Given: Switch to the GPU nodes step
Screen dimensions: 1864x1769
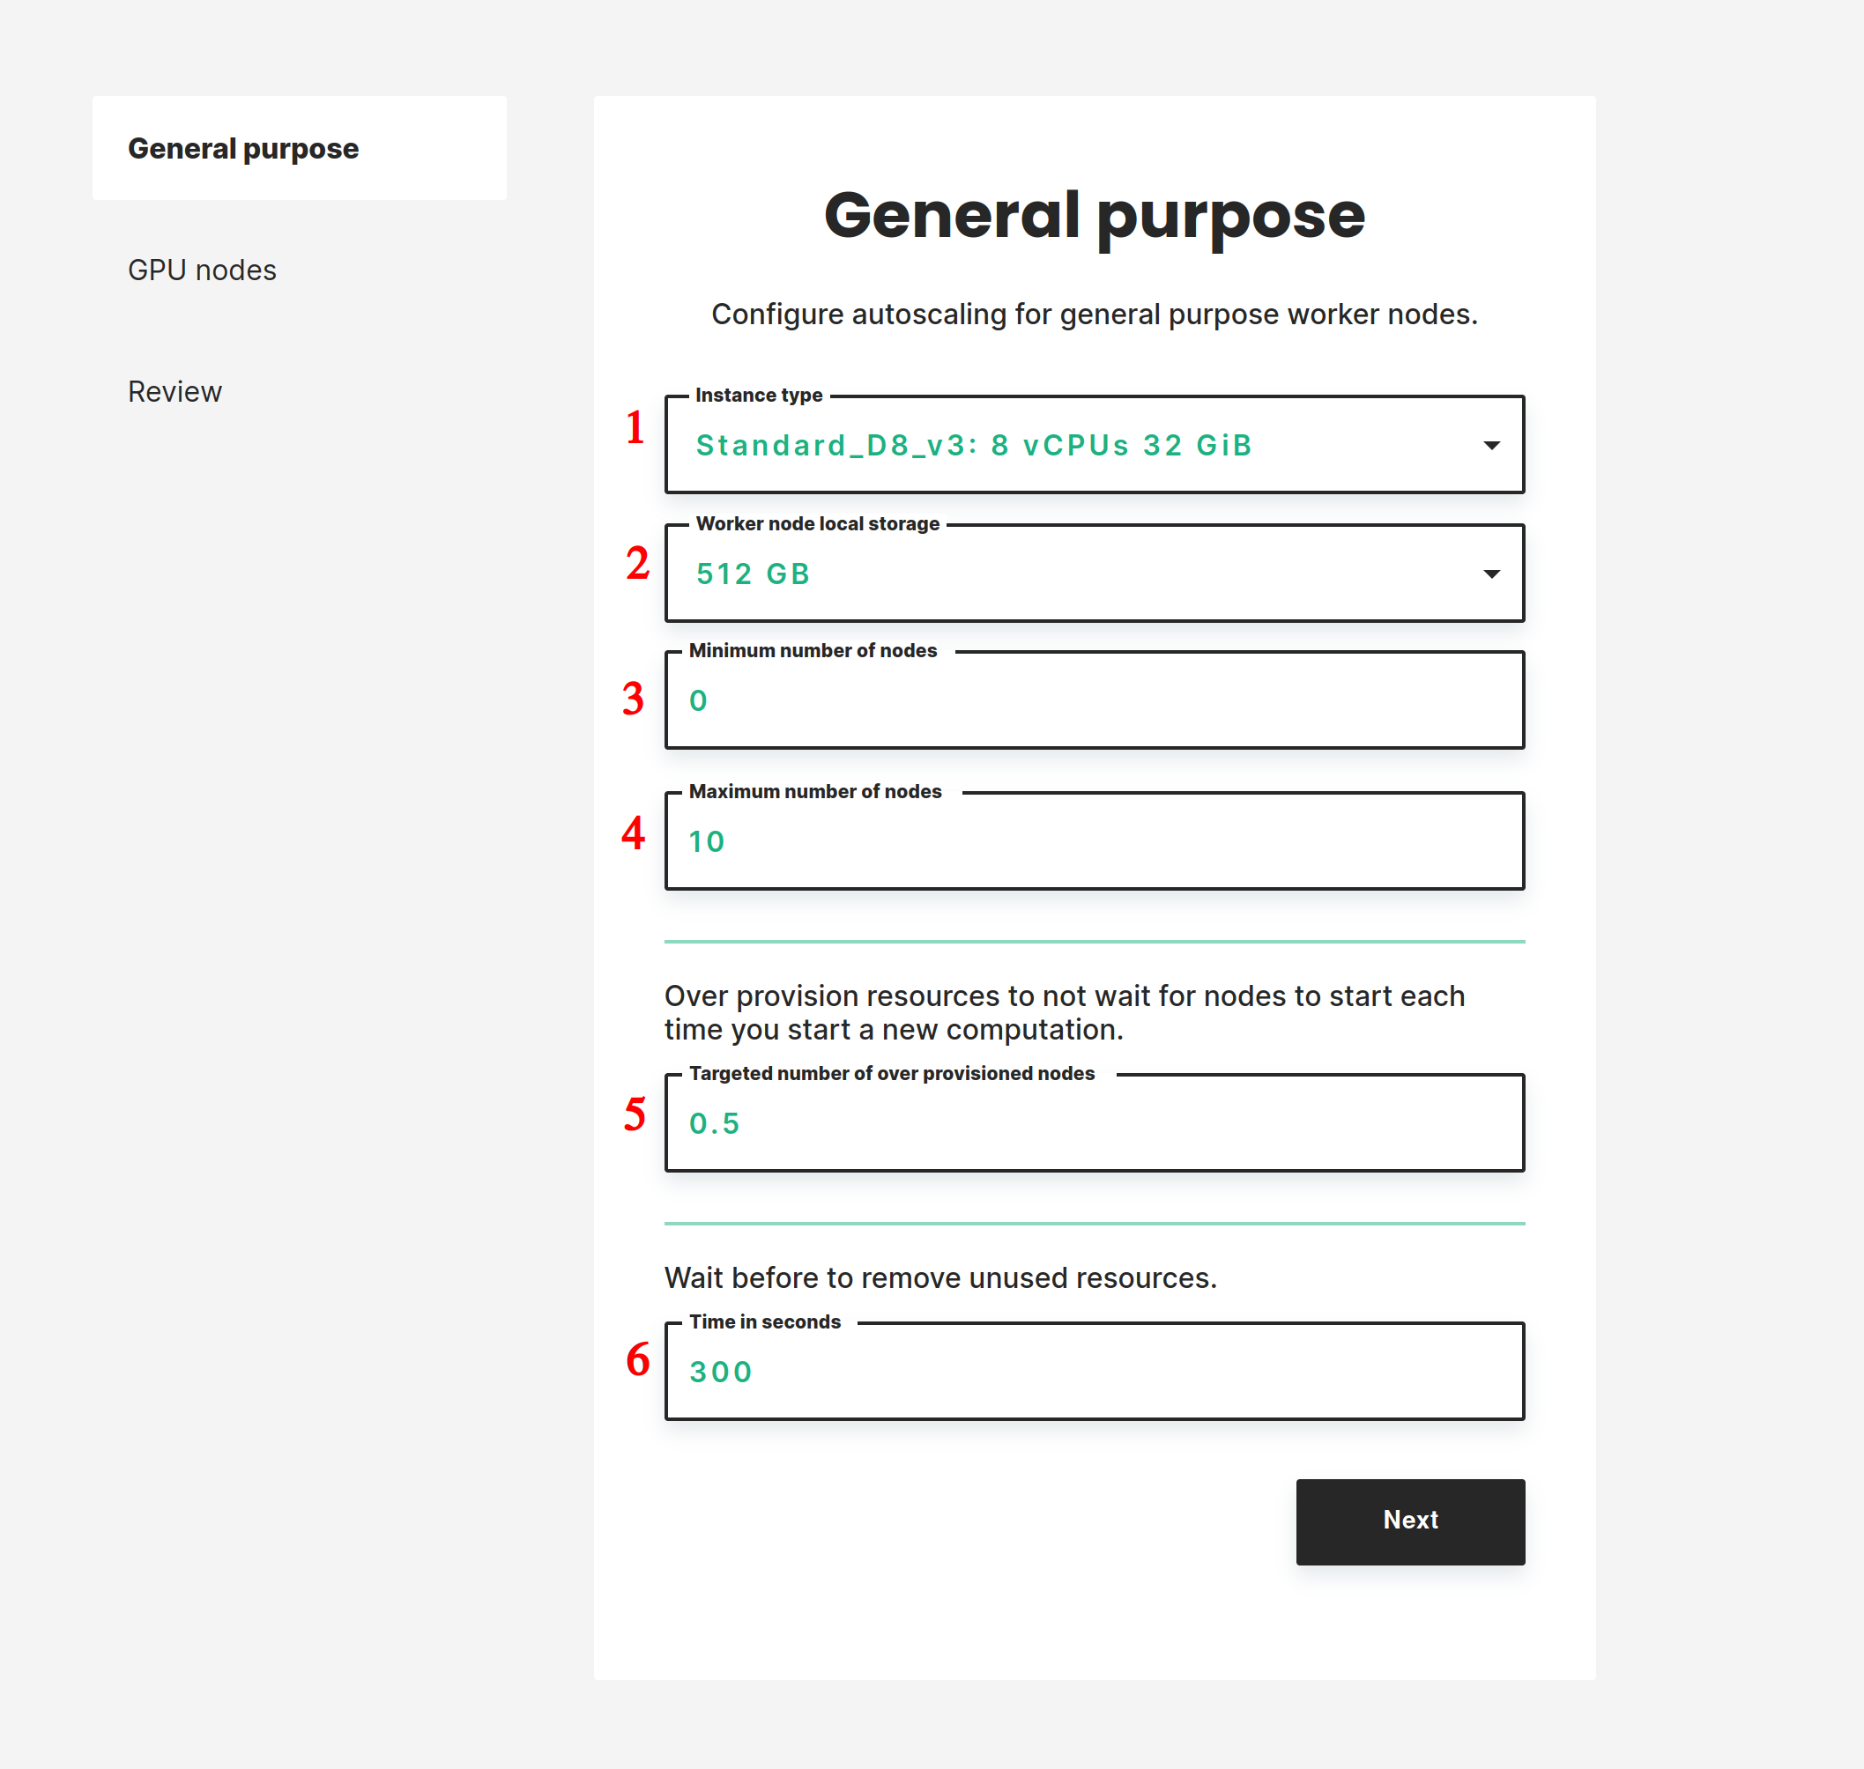Looking at the screenshot, I should pos(202,270).
